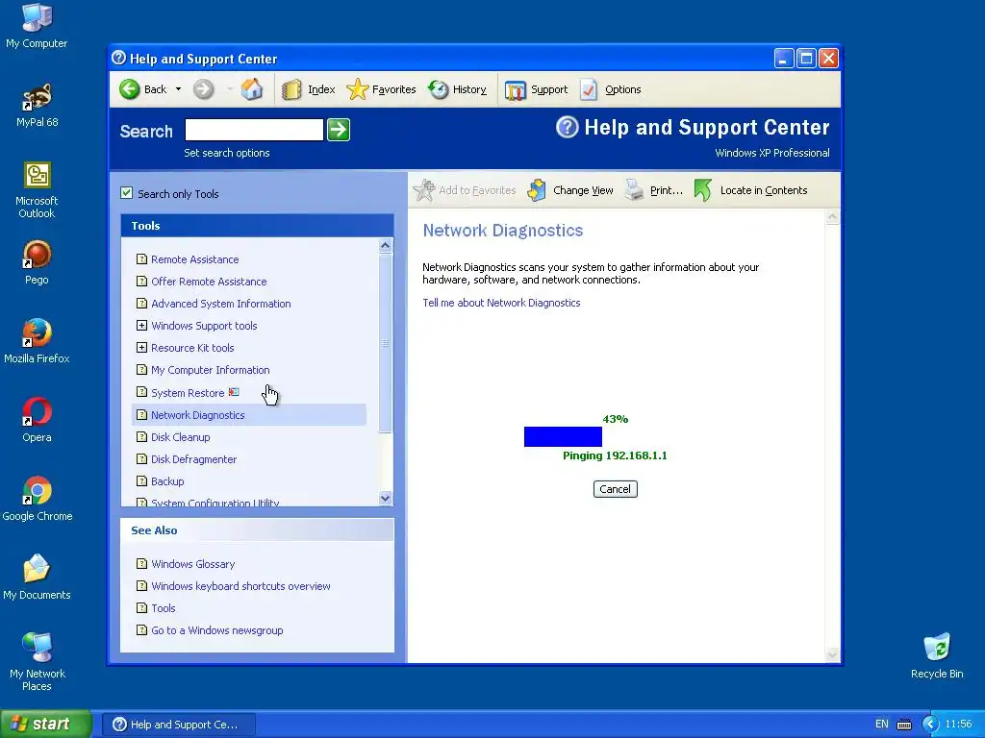Cancel the network diagnostics scan
Screen dimensions: 985x738
tap(615, 489)
